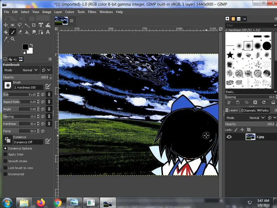Open the Brushes dock configuration menu

click(x=276, y=19)
